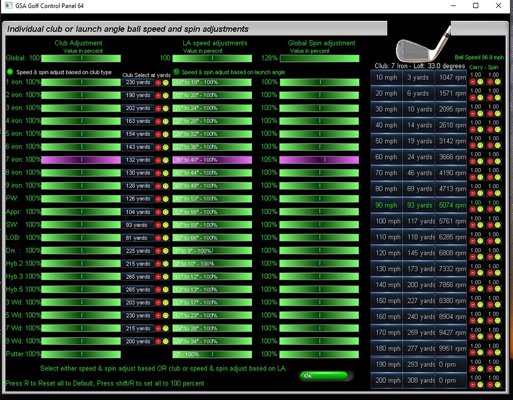
Task: Increase the Drv. 225 yards club select
Action: coord(166,251)
